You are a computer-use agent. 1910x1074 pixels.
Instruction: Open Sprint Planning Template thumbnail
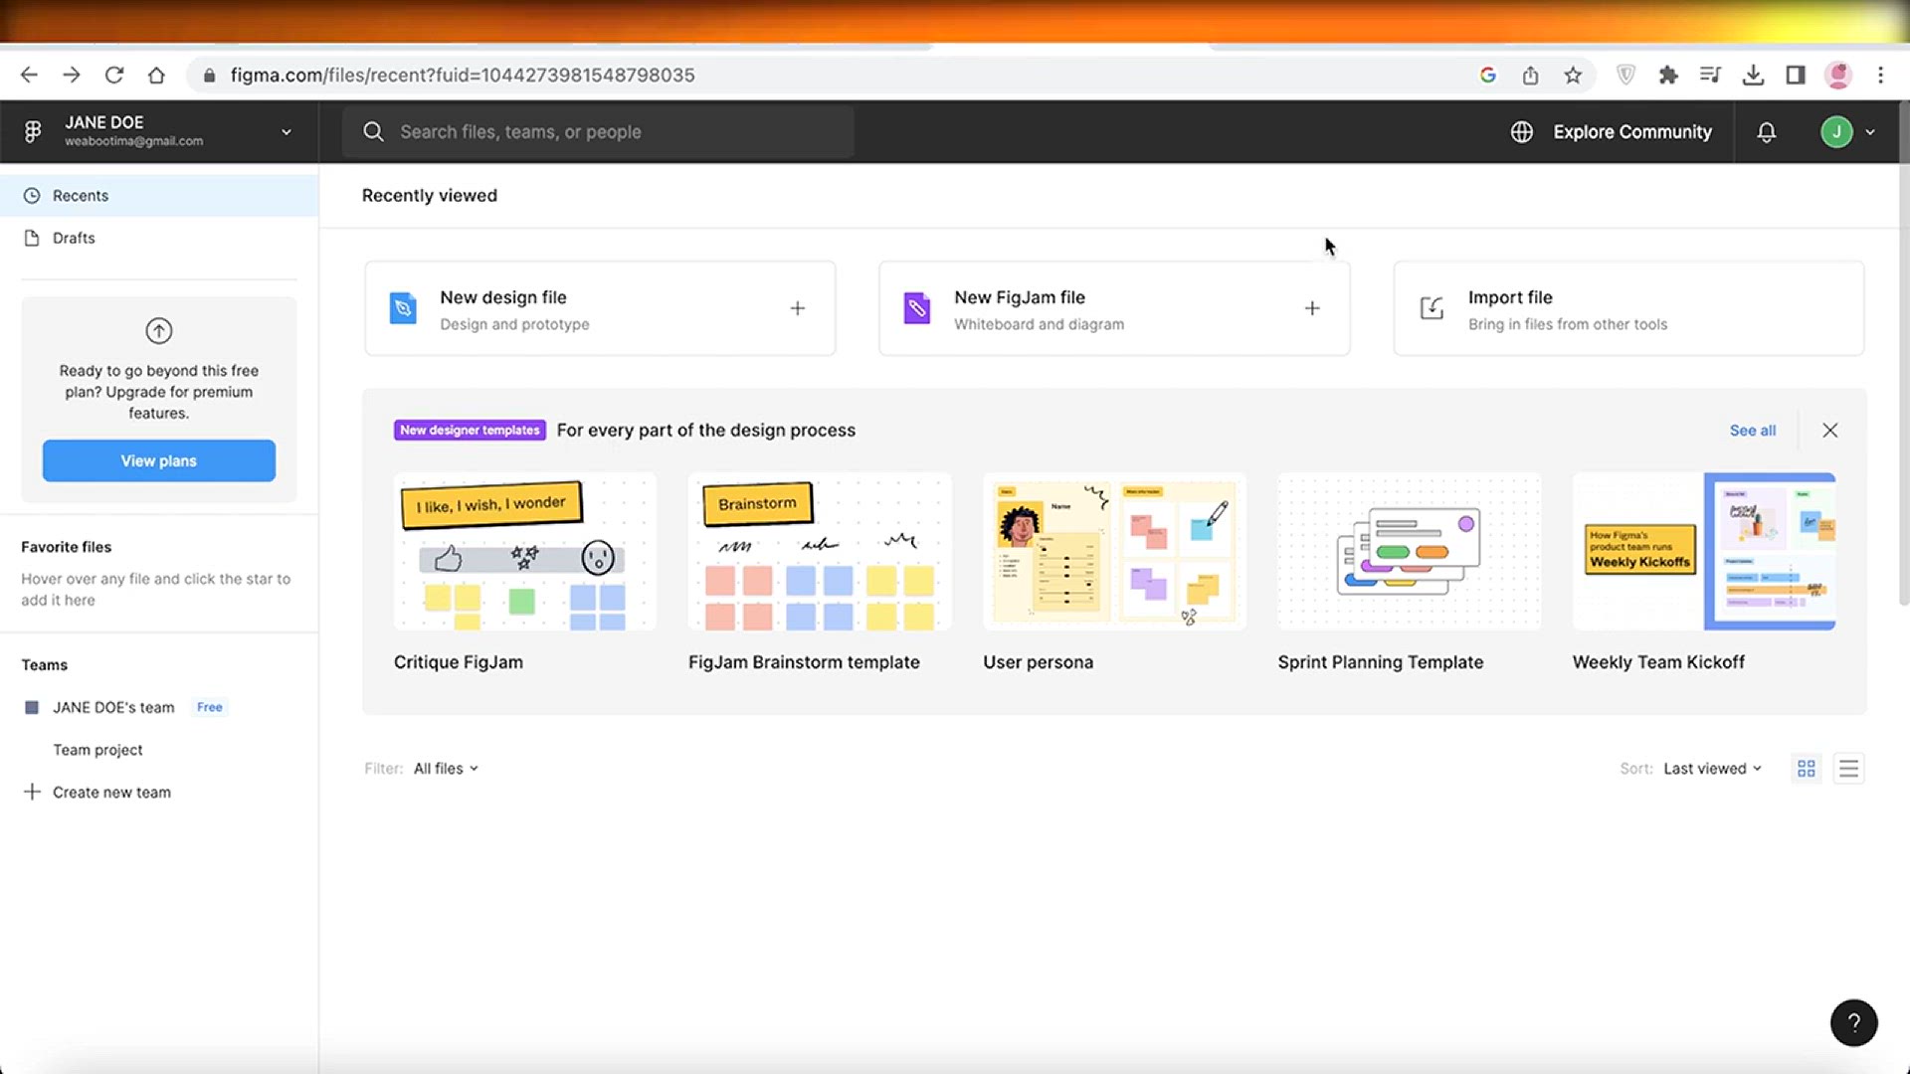tap(1410, 552)
